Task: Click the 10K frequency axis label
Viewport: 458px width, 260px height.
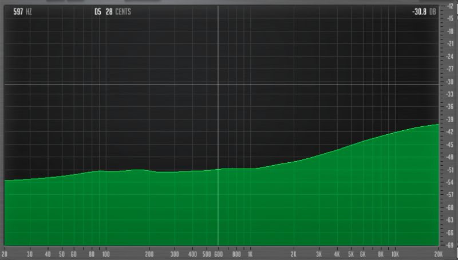Action: point(394,254)
